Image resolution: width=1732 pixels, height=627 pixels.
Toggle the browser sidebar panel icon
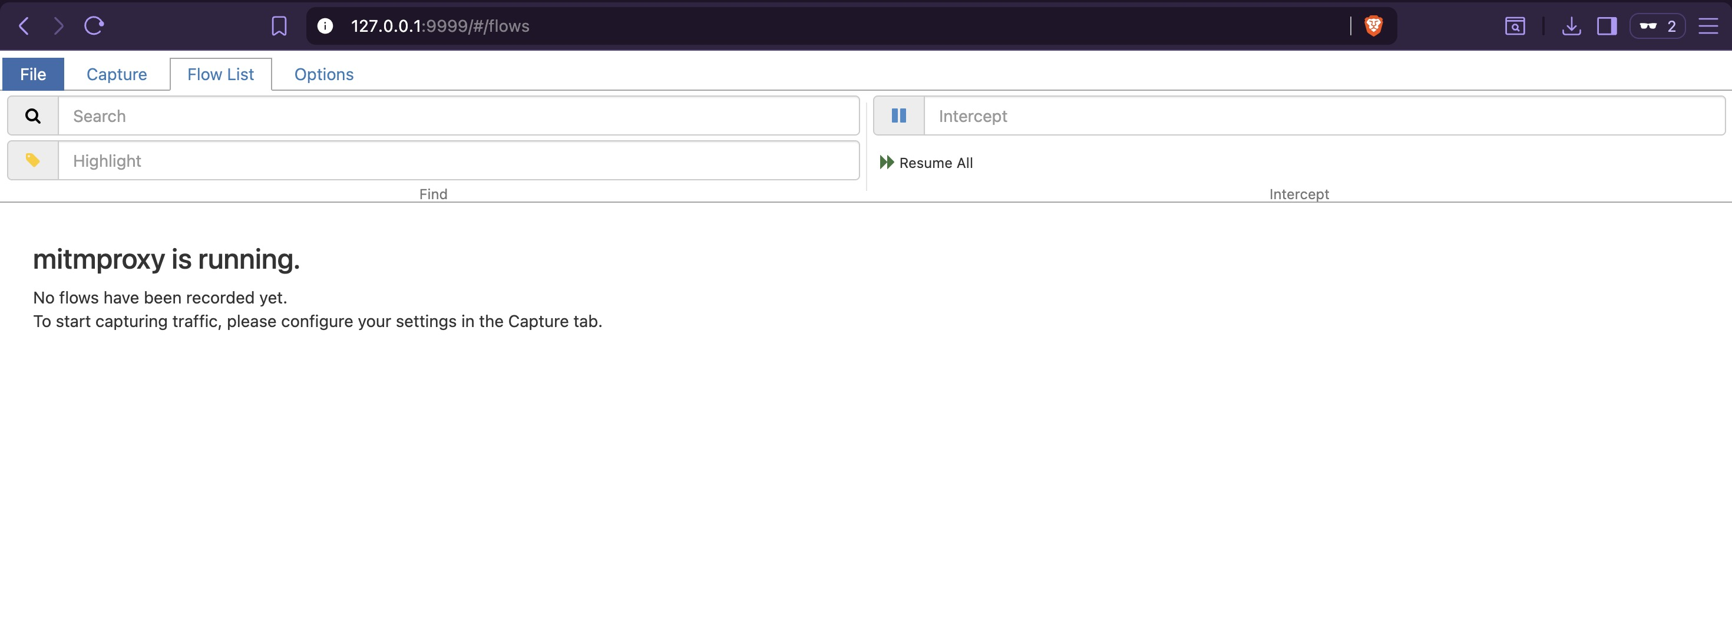[1607, 27]
